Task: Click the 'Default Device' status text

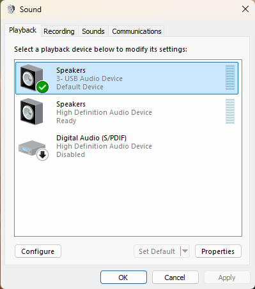Action: click(80, 87)
